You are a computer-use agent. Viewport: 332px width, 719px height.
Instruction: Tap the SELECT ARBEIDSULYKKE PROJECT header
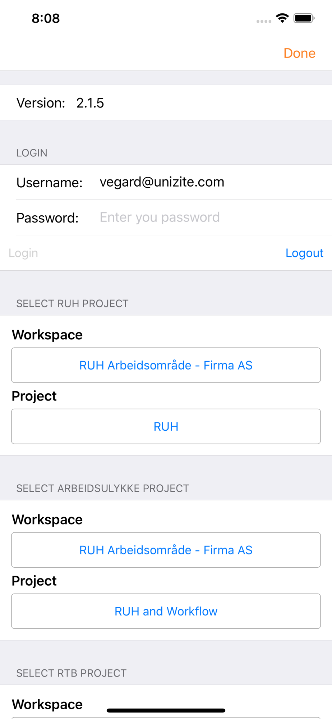pyautogui.click(x=102, y=488)
